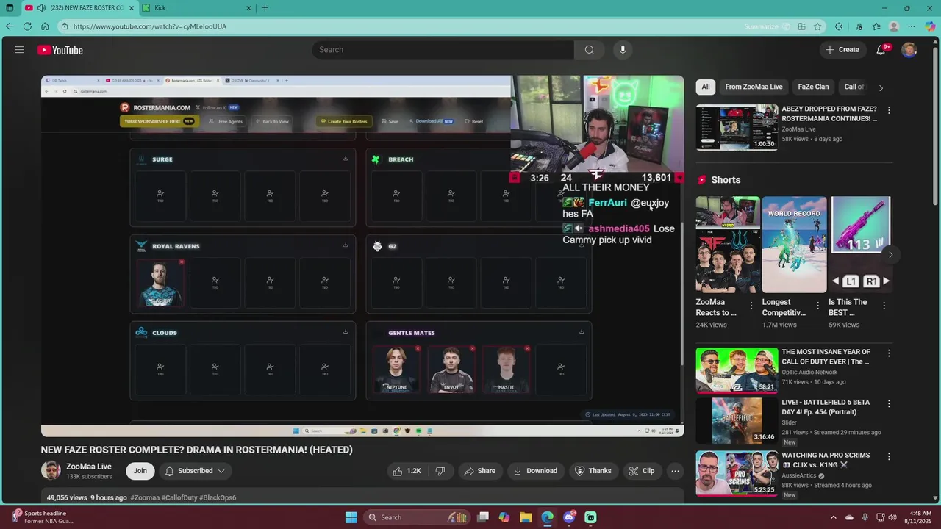This screenshot has height=529, width=941.
Task: Select From ZooMaa Live chip
Action: coord(754,87)
